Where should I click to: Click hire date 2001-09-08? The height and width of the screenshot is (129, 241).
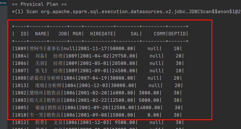(92, 115)
